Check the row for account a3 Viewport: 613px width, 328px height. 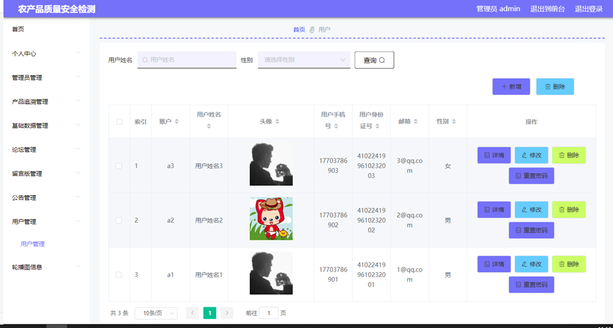tap(119, 166)
